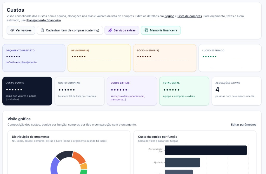
Task: Click the sparkle icon in Serviços extras
Action: click(x=110, y=30)
